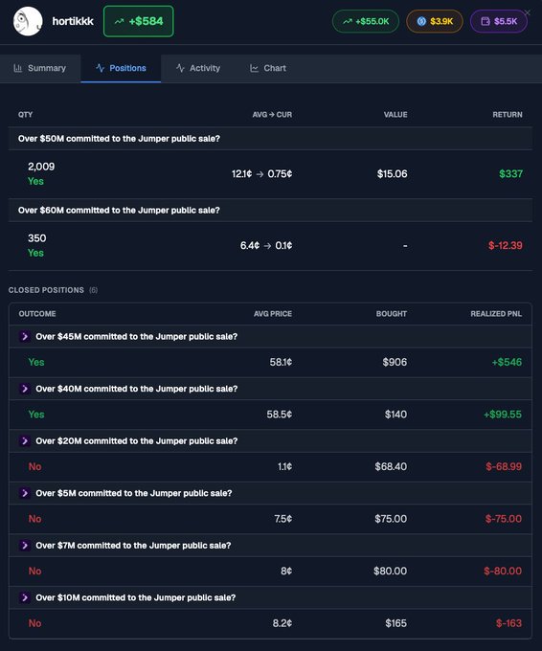Click the +$546 realized PNL
The image size is (542, 651).
coord(507,363)
